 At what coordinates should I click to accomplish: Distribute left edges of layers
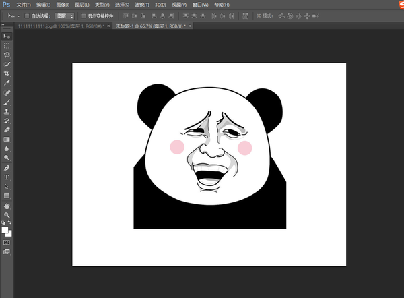214,16
